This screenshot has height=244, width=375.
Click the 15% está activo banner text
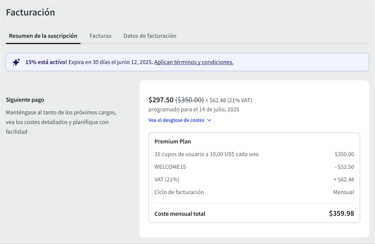coord(46,62)
